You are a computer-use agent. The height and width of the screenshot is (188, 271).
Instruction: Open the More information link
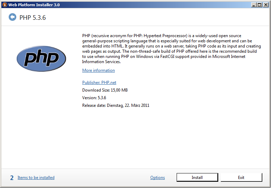(98, 70)
